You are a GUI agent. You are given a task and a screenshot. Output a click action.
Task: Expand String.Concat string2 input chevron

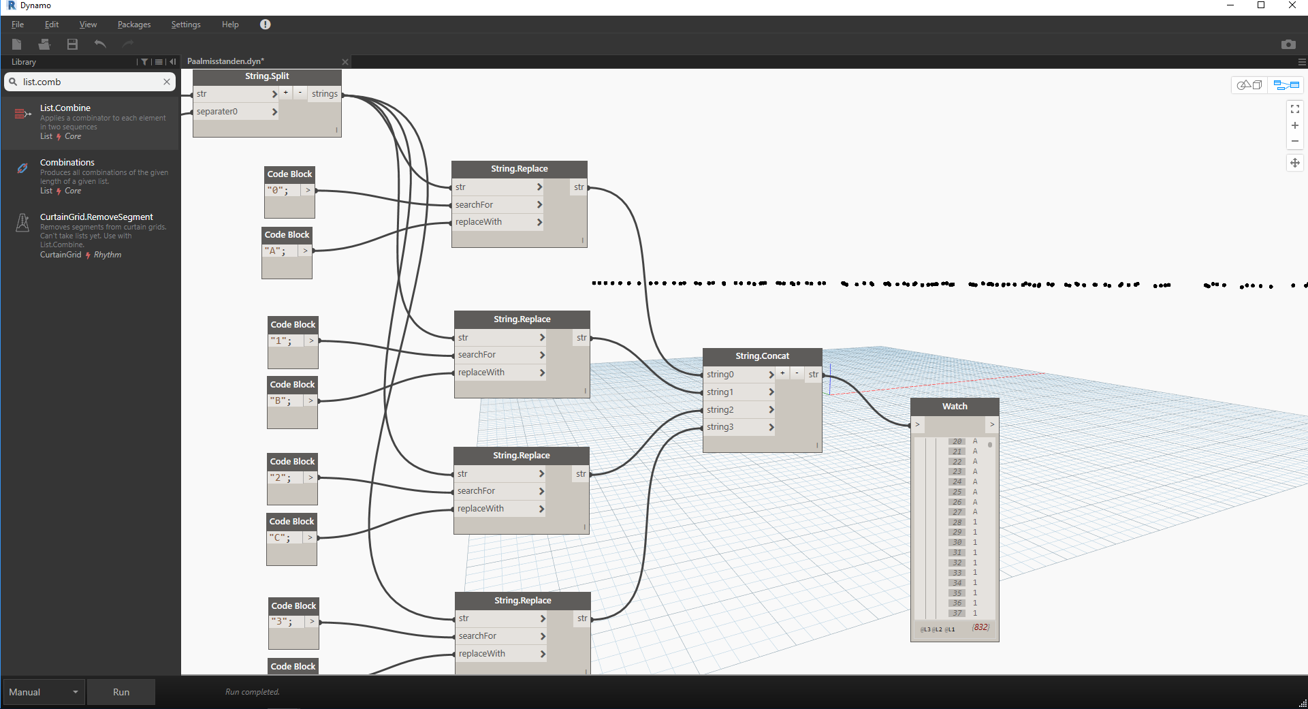click(771, 410)
